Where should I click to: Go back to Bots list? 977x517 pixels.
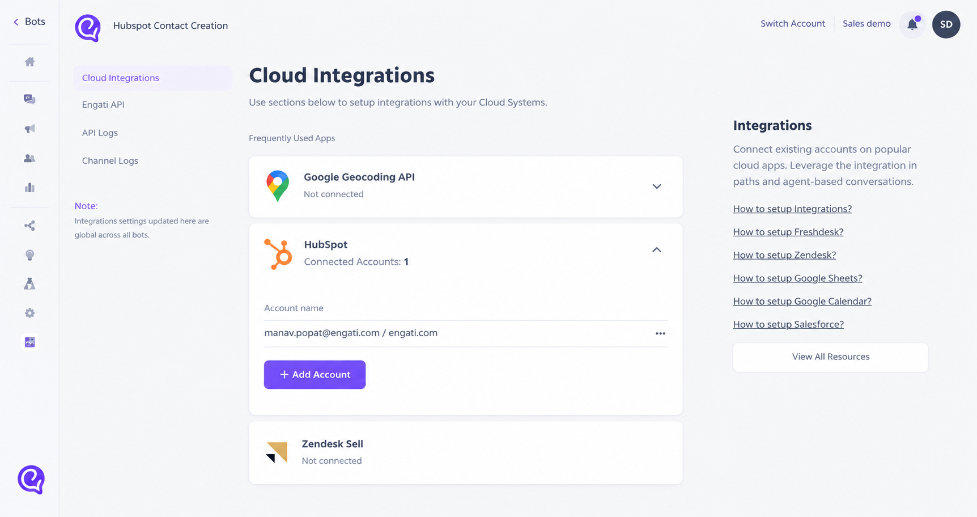pos(29,22)
